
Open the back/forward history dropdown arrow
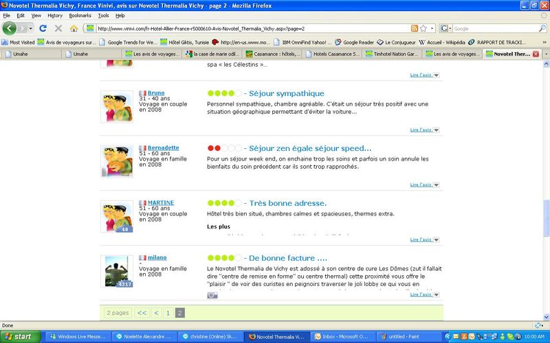[31, 28]
